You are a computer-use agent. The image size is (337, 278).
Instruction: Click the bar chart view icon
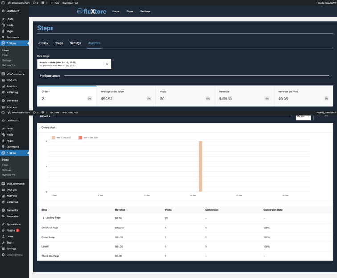pyautogui.click(x=326, y=116)
